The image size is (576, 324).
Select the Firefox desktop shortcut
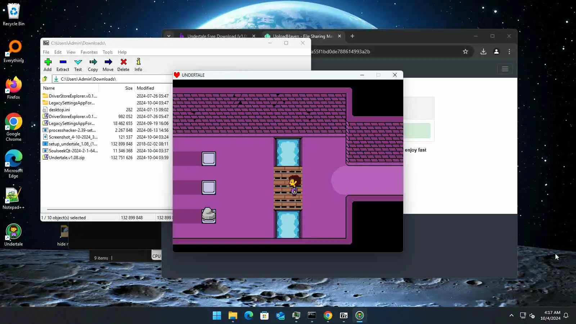pos(14,88)
